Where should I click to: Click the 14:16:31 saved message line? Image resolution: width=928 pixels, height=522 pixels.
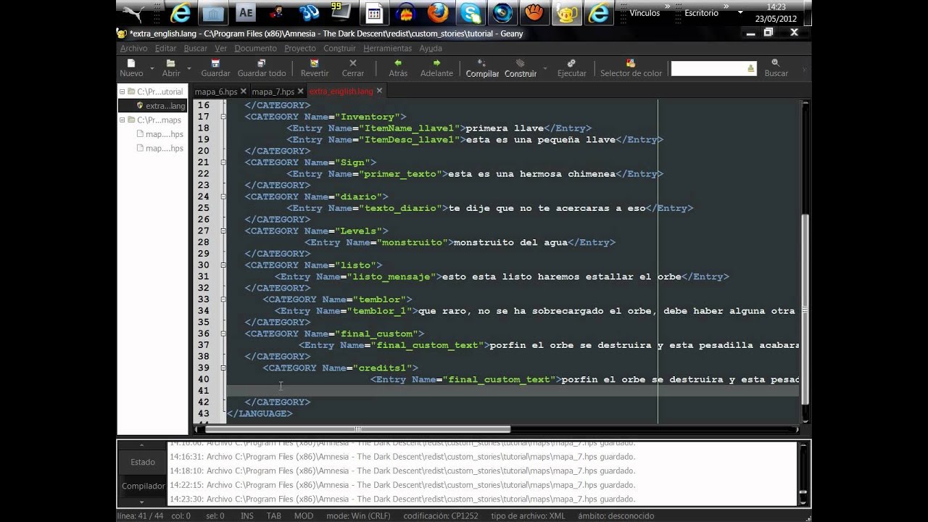402,457
